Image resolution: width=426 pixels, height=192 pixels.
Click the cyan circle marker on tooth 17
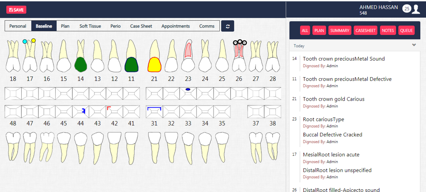(25, 41)
